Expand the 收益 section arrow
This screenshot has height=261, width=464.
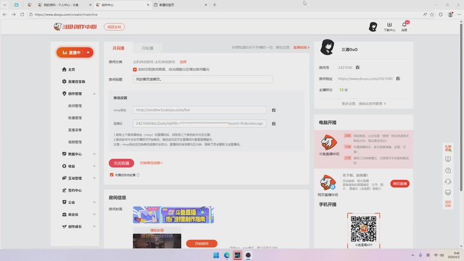(95, 166)
